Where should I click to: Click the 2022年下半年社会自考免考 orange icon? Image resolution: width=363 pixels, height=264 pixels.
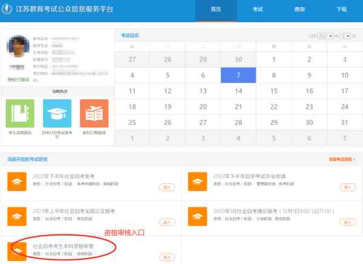(x=17, y=181)
